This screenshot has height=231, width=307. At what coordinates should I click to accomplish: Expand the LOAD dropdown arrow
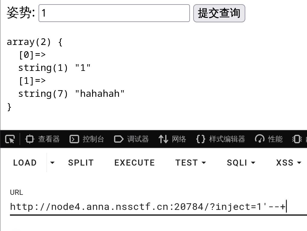click(52, 163)
